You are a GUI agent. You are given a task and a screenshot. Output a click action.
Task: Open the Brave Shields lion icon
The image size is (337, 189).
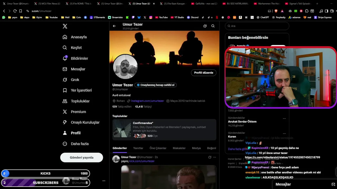point(276,11)
